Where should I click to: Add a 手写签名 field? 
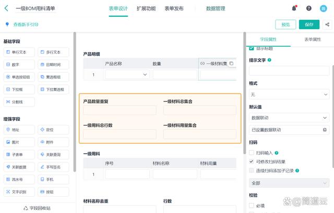click(53, 167)
